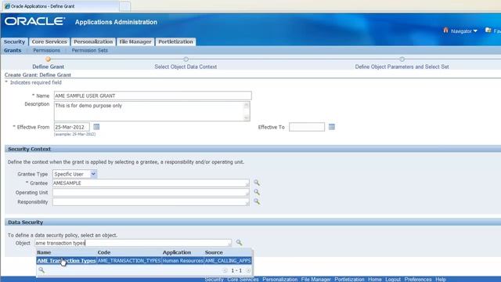501x282 pixels.
Task: Switch to the Portletization tab
Action: pyautogui.click(x=175, y=42)
